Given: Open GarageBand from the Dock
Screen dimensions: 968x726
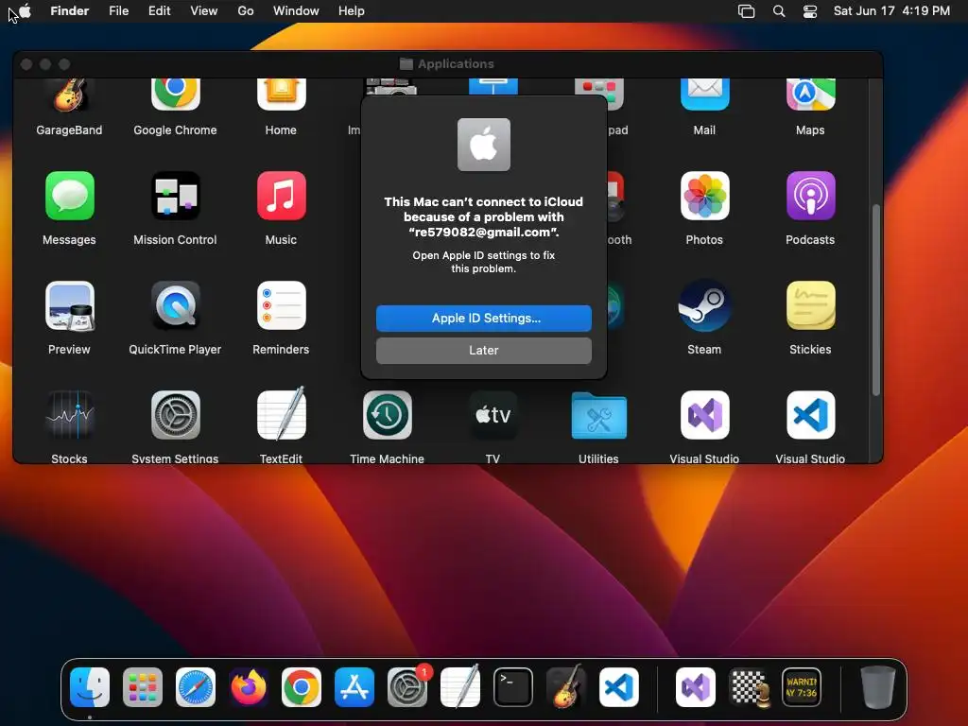Looking at the screenshot, I should [x=566, y=686].
